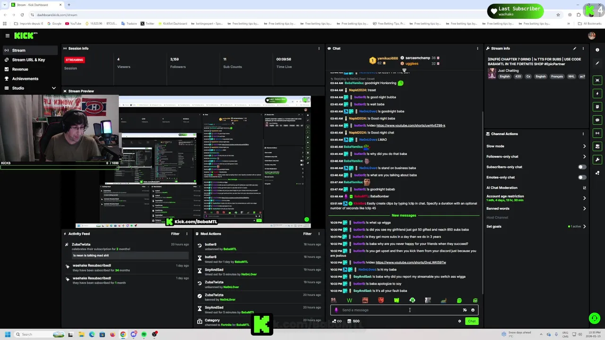The image size is (605, 340).
Task: Open Stream info panel three-dot menu
Action: click(583, 48)
